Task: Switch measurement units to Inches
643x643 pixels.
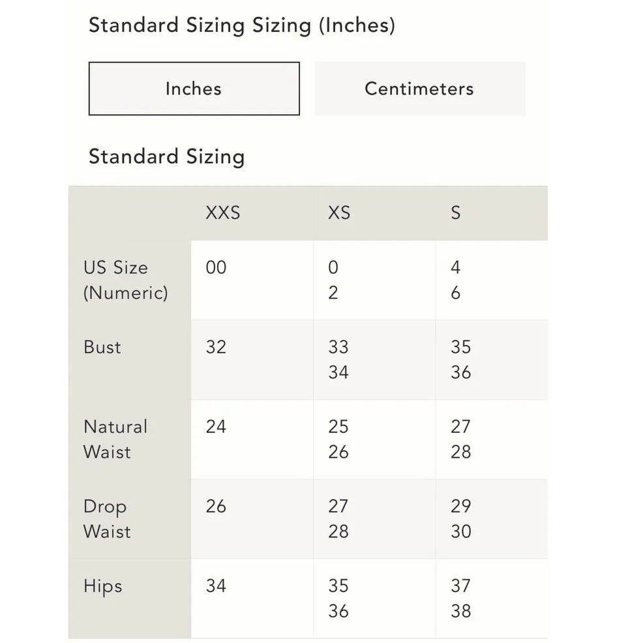Action: point(194,89)
